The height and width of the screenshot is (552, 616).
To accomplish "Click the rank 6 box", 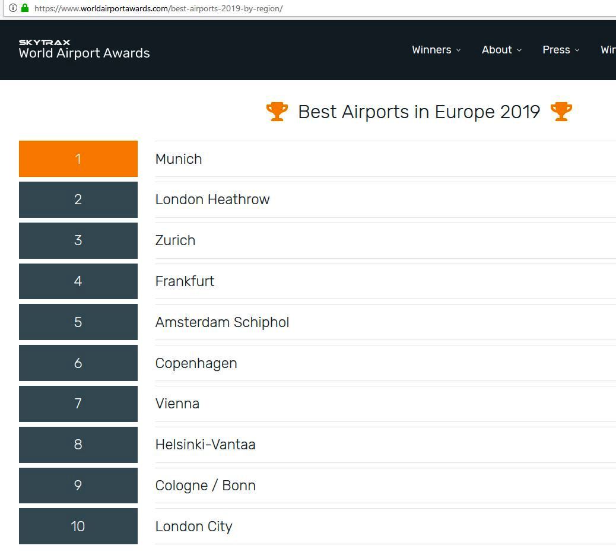I will [x=78, y=363].
